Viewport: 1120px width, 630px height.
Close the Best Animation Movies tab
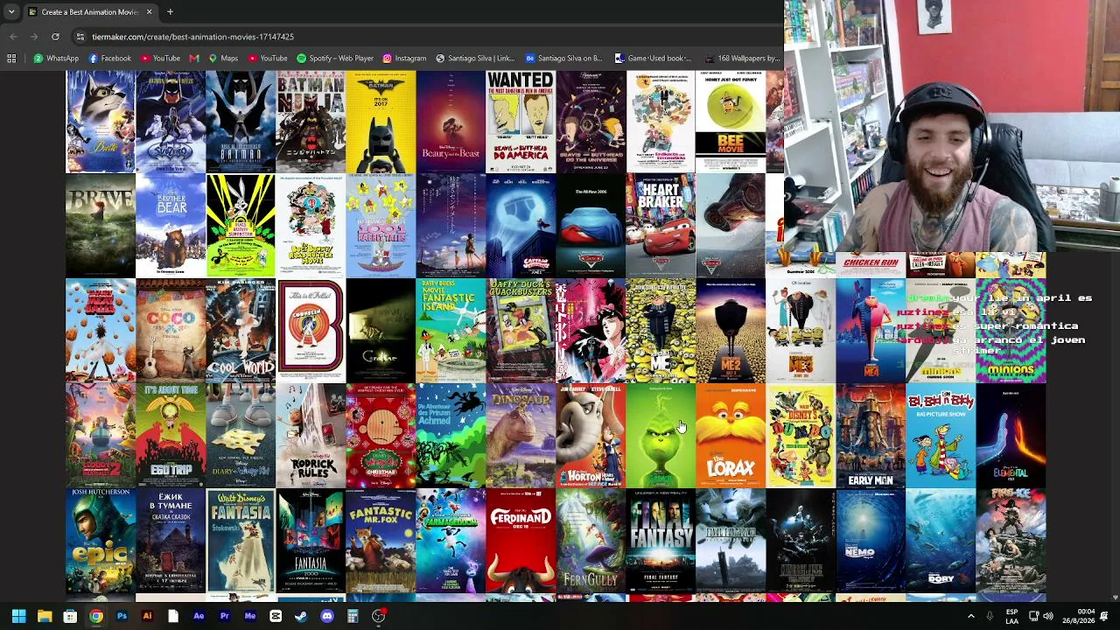(x=149, y=12)
